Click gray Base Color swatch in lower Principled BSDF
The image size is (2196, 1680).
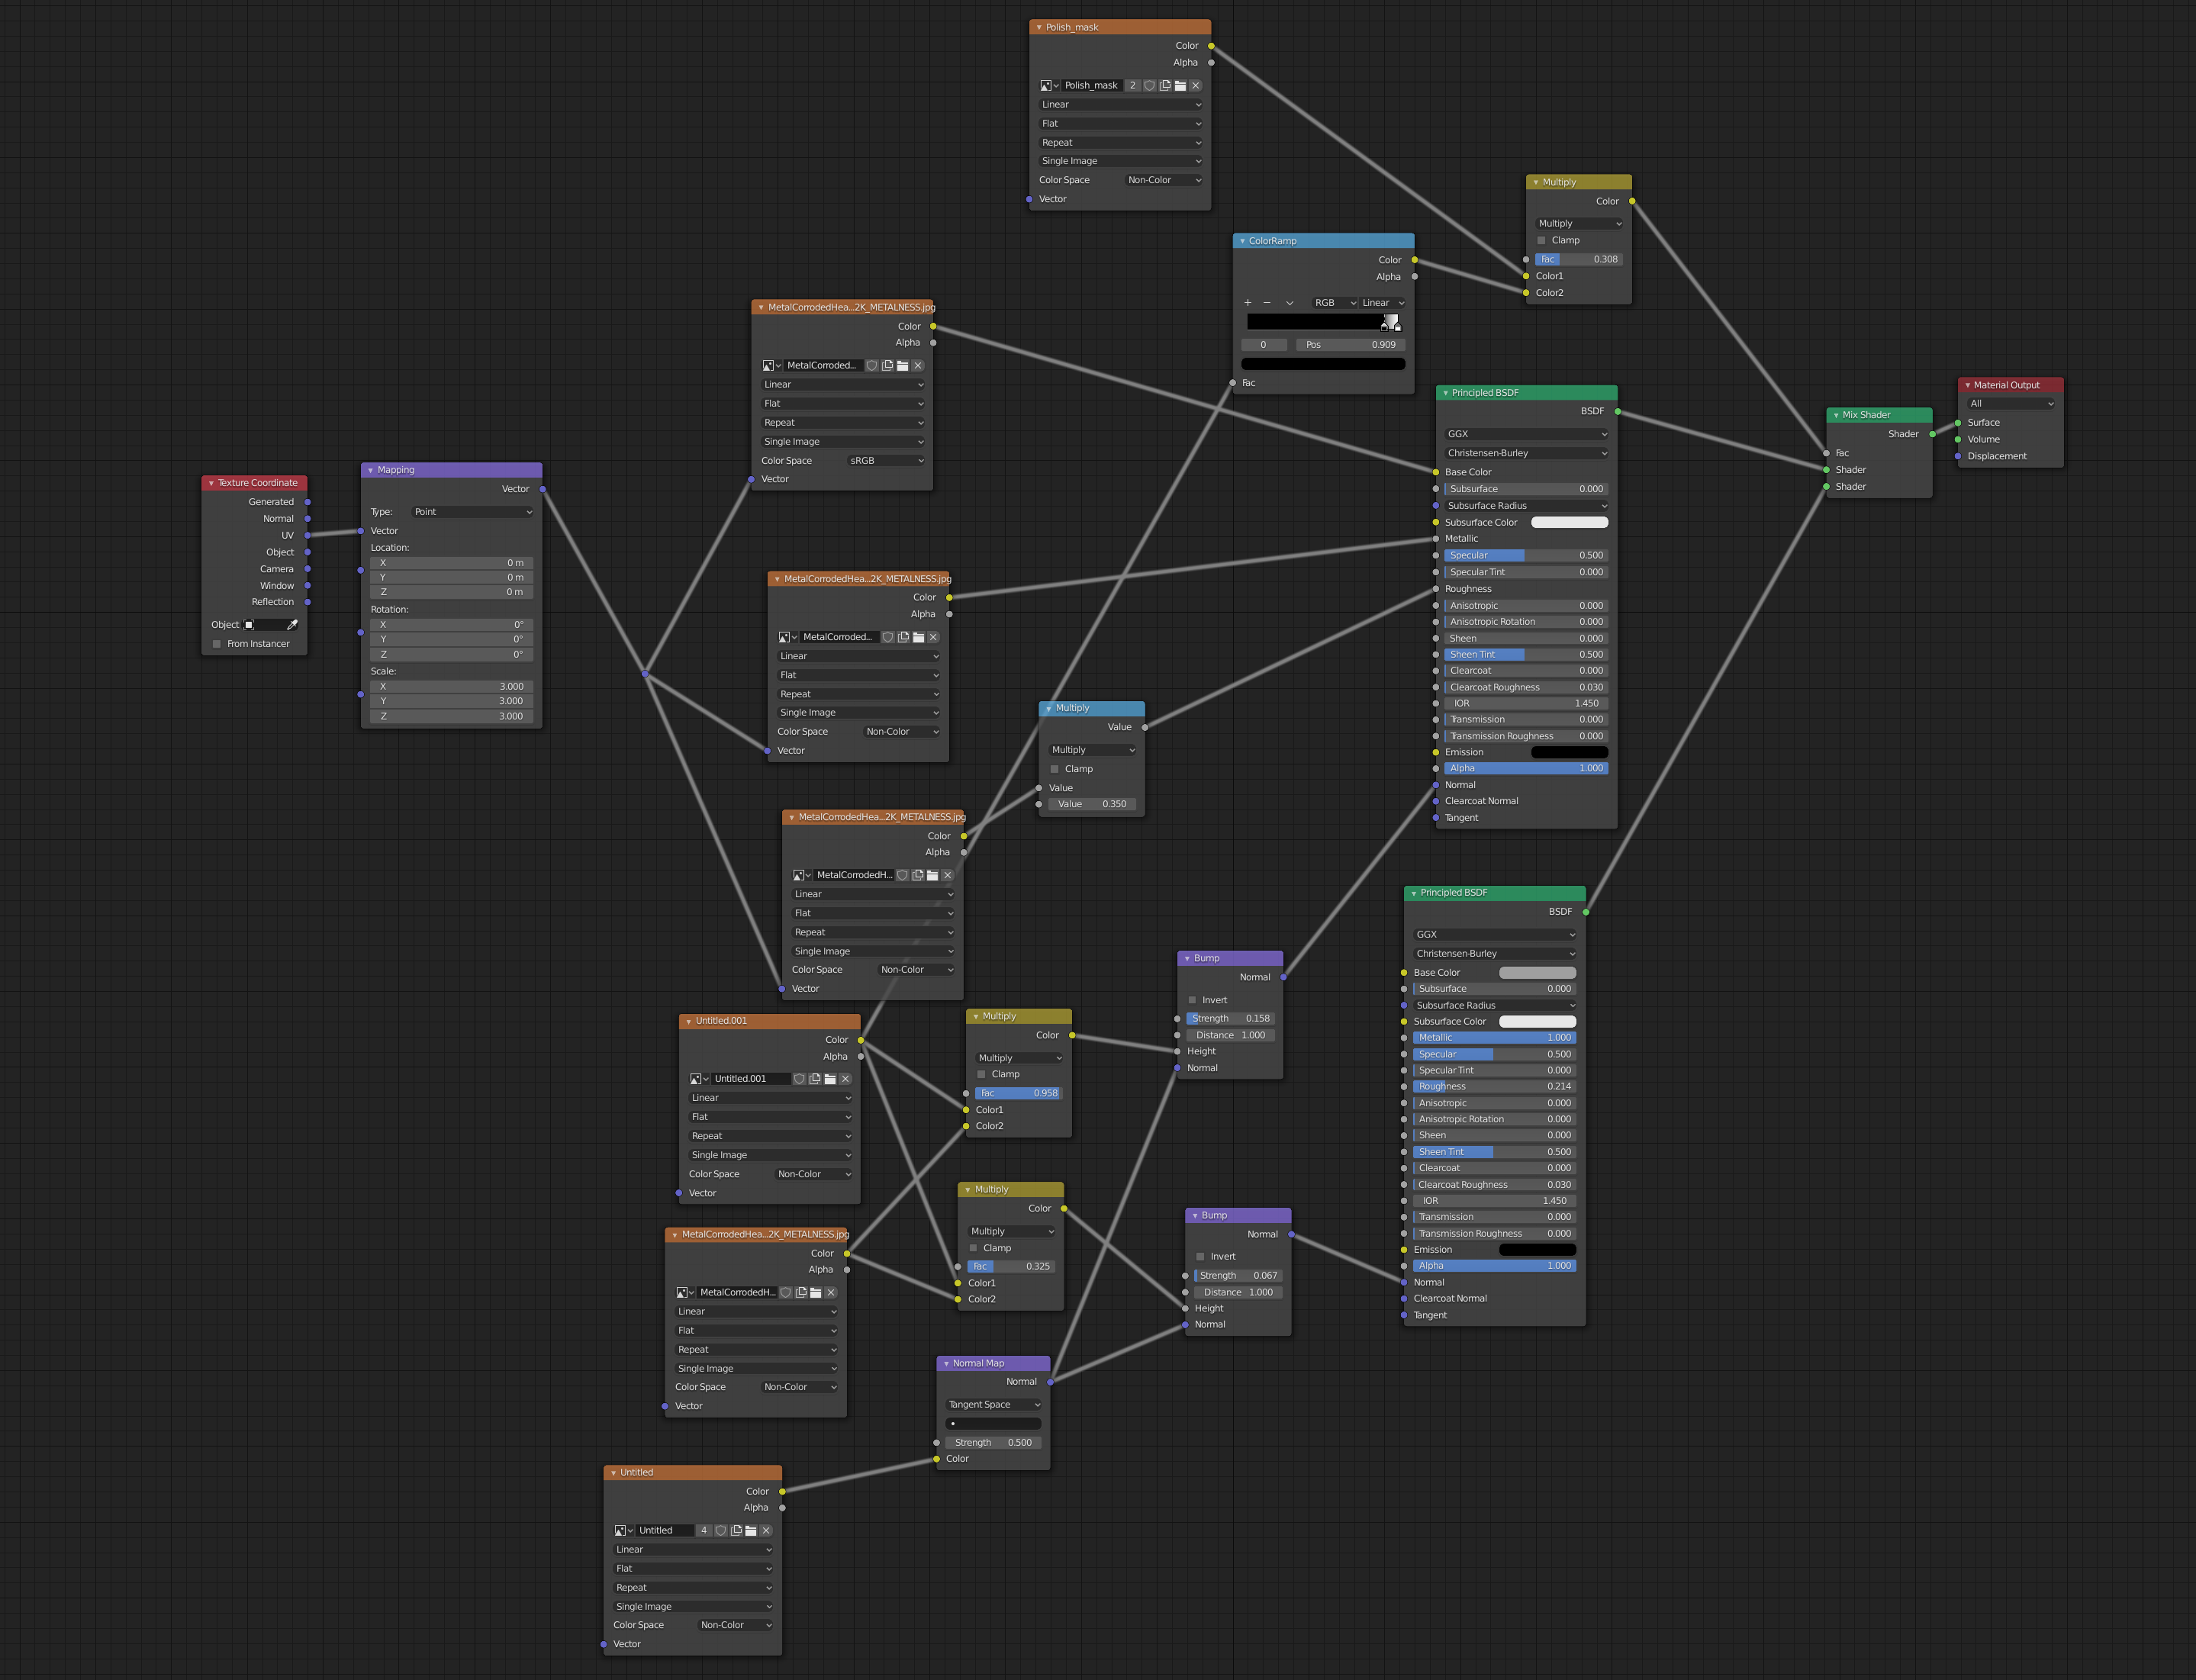coord(1537,973)
